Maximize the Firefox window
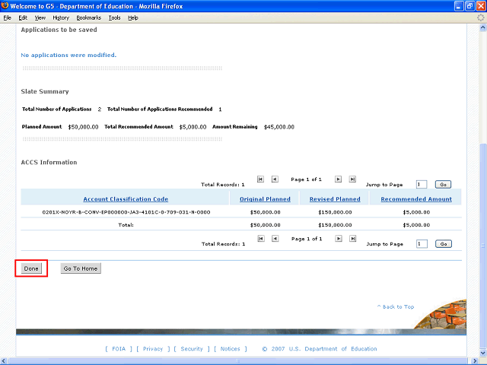 click(x=470, y=6)
